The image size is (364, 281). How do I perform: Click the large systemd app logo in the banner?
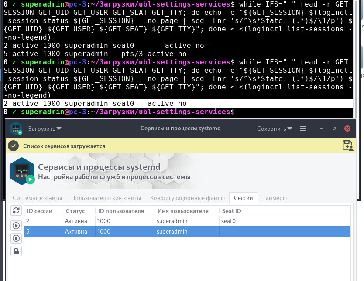pos(22,171)
